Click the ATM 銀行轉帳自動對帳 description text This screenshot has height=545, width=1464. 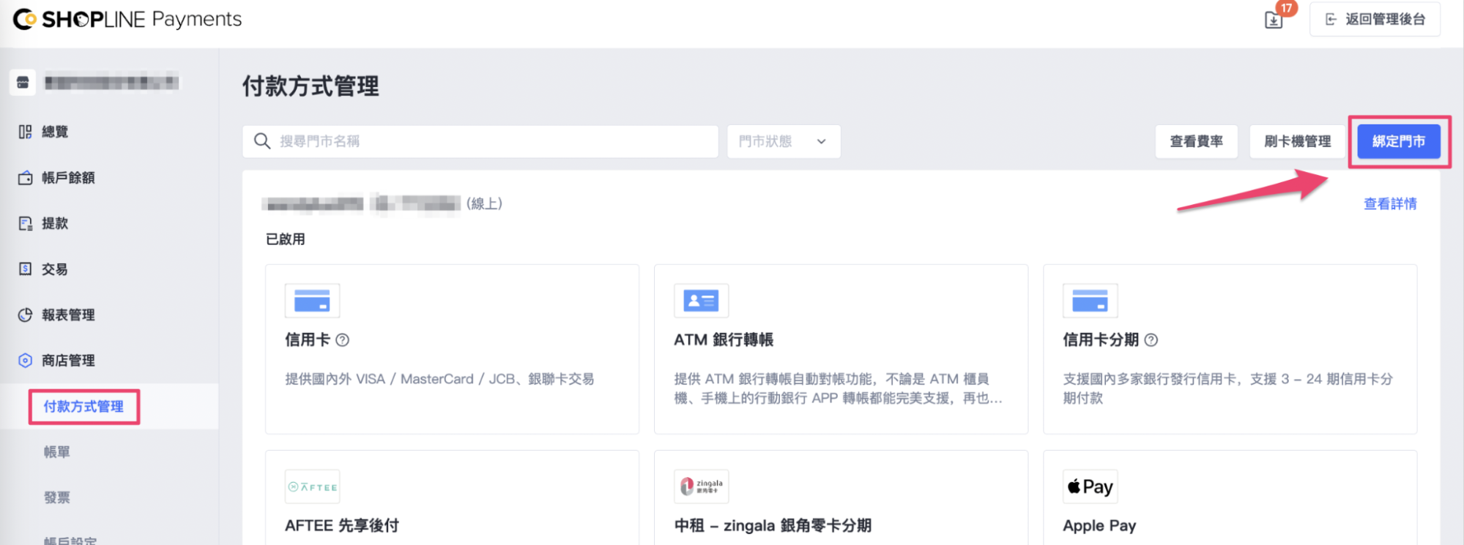(x=838, y=388)
